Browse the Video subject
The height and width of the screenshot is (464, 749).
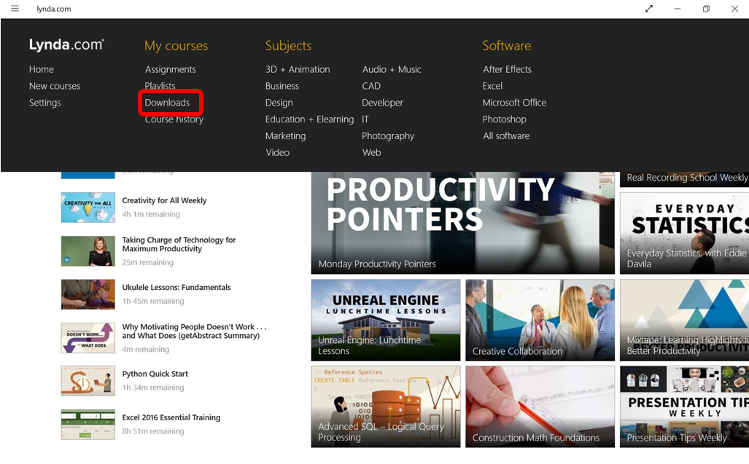277,152
